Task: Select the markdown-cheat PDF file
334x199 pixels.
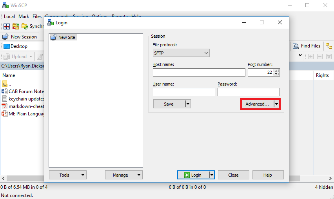Action: (x=23, y=106)
